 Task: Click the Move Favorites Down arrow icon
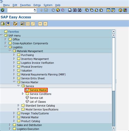(x=40, y=24)
